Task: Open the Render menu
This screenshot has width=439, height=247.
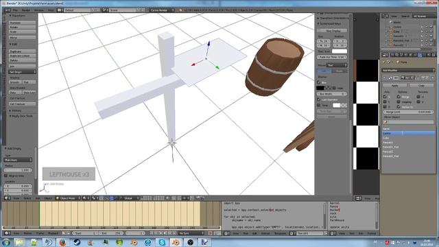Action: [26, 10]
